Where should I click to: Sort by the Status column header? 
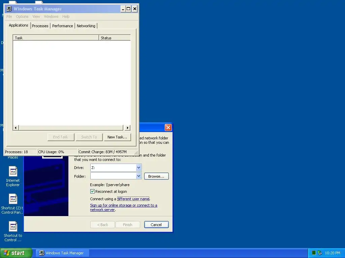pyautogui.click(x=115, y=38)
